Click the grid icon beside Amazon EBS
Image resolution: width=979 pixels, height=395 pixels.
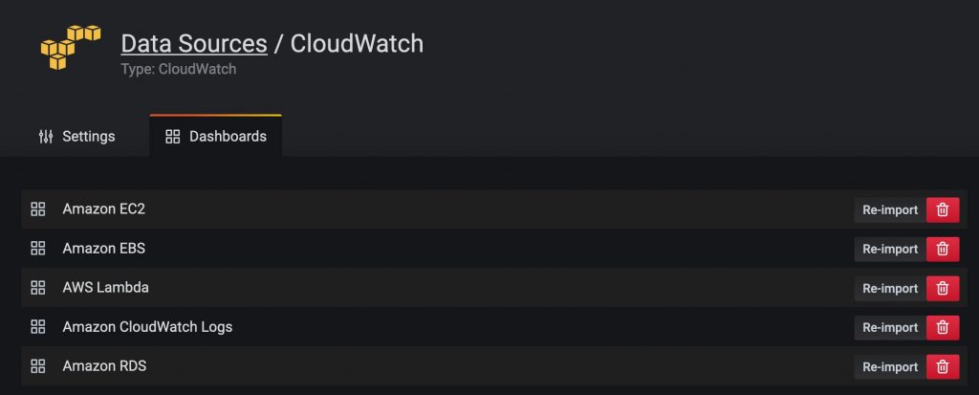tap(38, 248)
